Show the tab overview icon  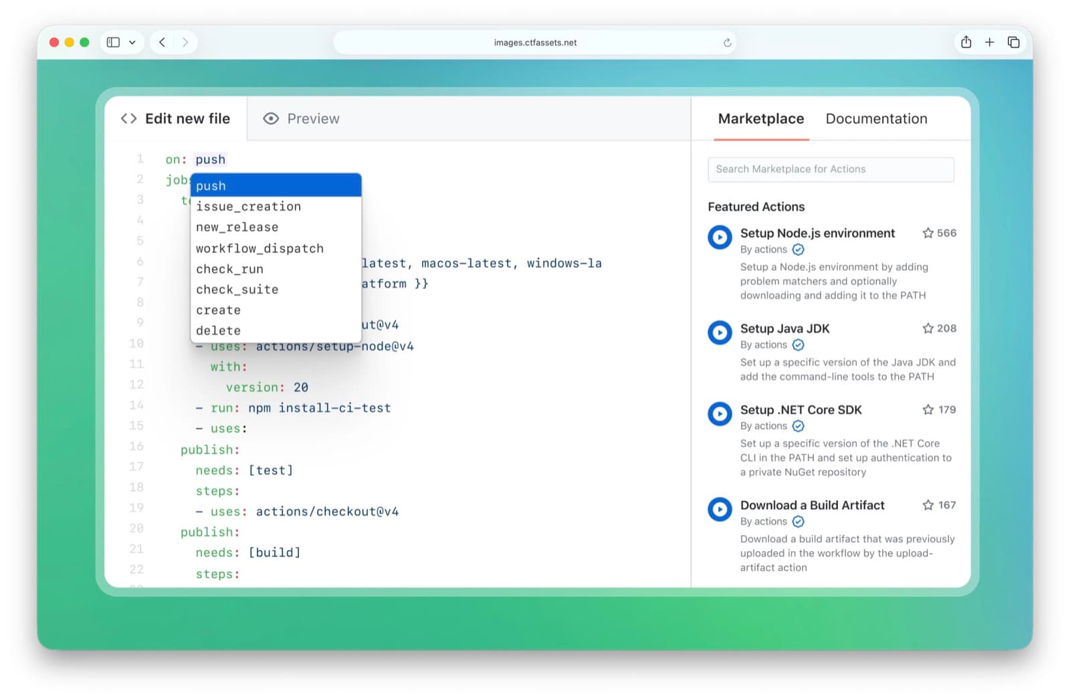[x=1014, y=42]
